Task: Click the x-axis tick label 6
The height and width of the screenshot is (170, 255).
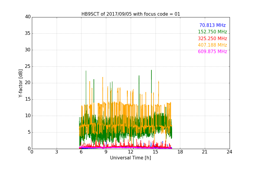Action: [81, 152]
